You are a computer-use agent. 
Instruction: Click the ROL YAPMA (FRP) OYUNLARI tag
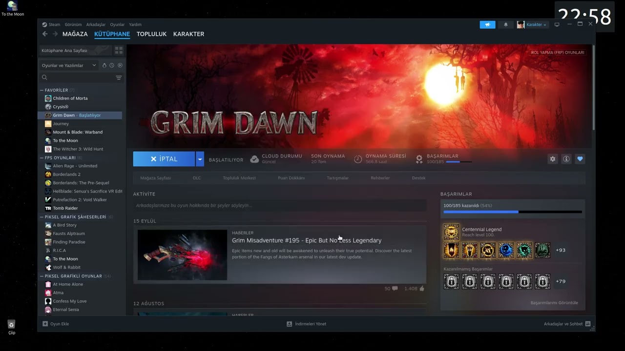point(558,53)
